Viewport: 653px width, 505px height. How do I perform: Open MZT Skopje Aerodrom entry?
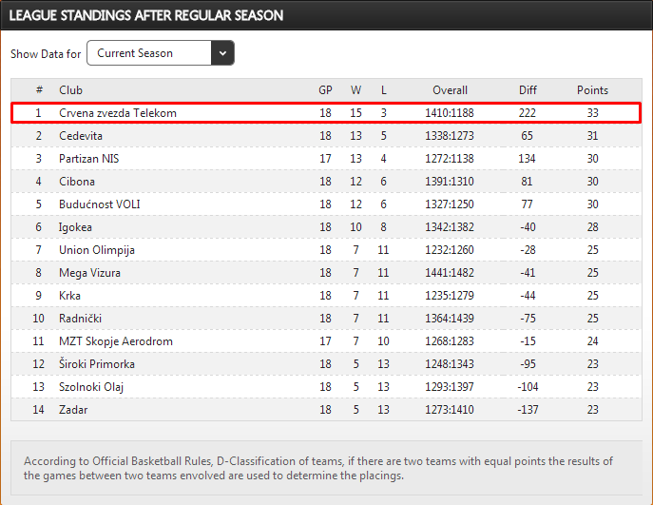[x=116, y=341]
